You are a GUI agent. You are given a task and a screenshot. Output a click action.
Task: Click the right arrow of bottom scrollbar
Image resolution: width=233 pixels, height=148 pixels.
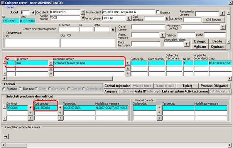(x=230, y=145)
